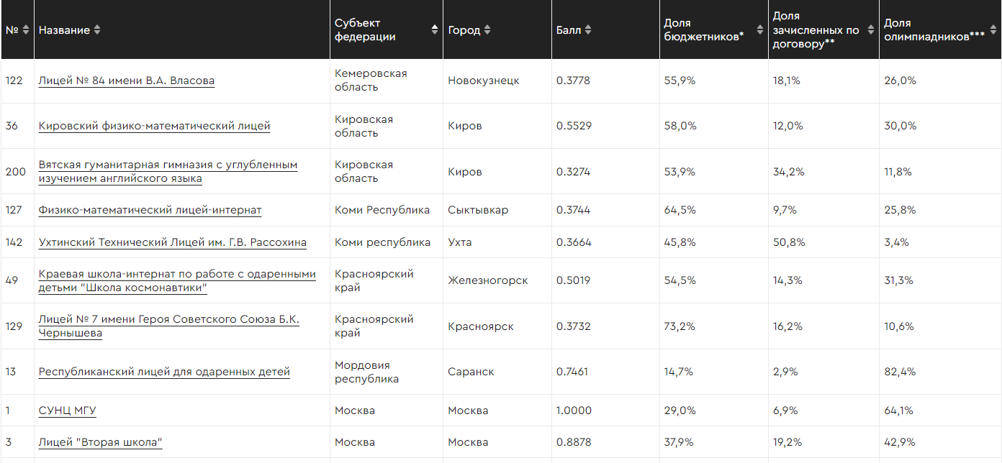This screenshot has height=463, width=1002.
Task: Follow Физико-математический лицей-интернат link
Action: [x=150, y=210]
